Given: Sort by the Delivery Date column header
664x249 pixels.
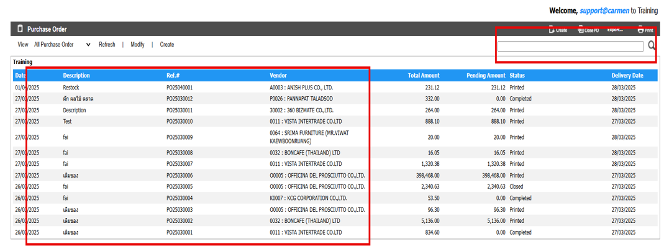Looking at the screenshot, I should pyautogui.click(x=627, y=76).
